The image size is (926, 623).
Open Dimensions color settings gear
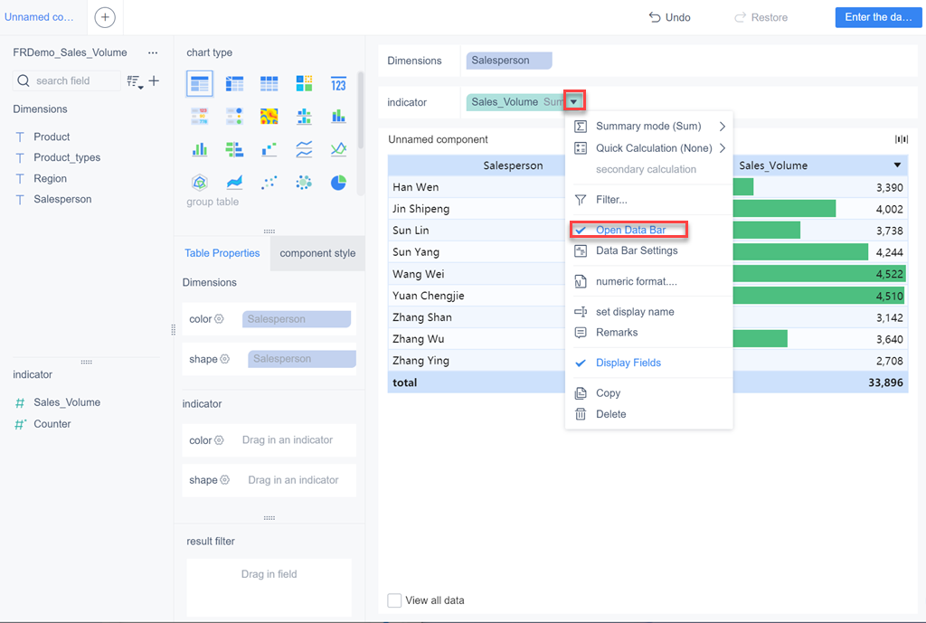[219, 319]
